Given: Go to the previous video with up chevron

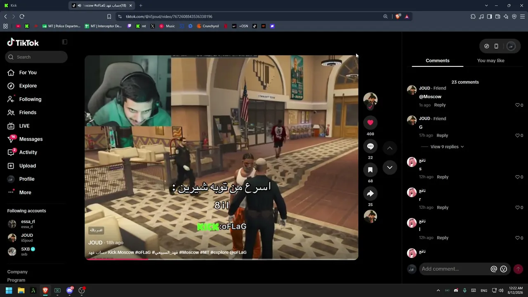Looking at the screenshot, I should (x=390, y=148).
